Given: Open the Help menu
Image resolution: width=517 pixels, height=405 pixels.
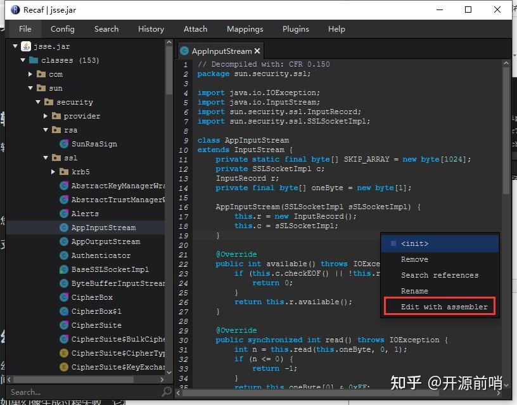Looking at the screenshot, I should [336, 29].
